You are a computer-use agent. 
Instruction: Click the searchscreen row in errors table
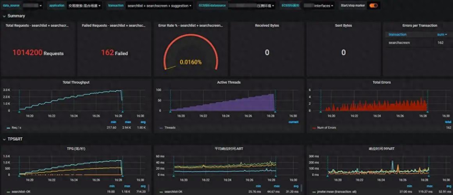point(416,43)
